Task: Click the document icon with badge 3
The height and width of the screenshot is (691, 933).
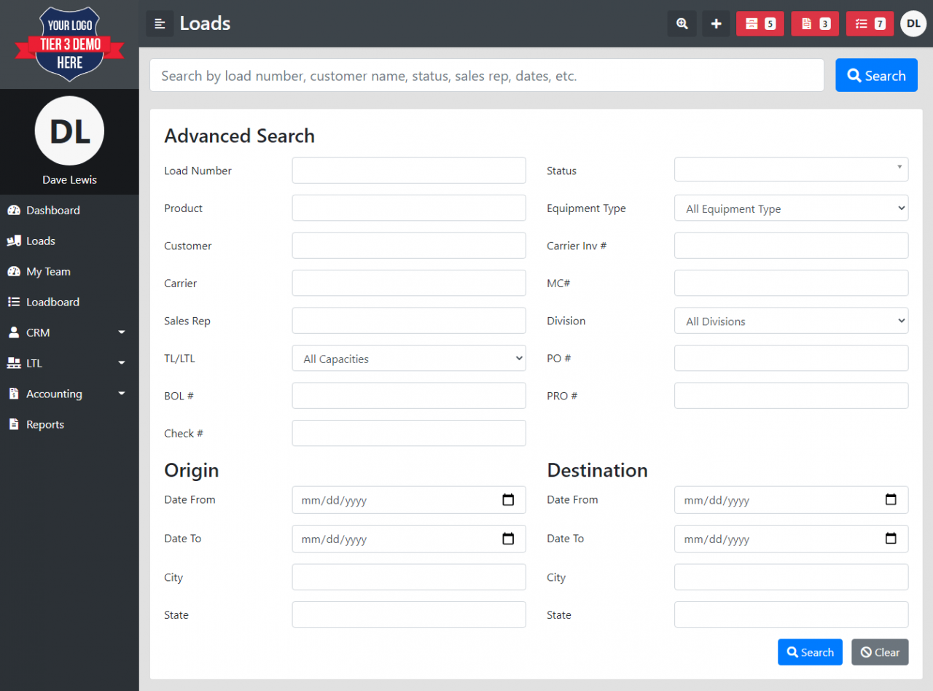Action: tap(814, 23)
